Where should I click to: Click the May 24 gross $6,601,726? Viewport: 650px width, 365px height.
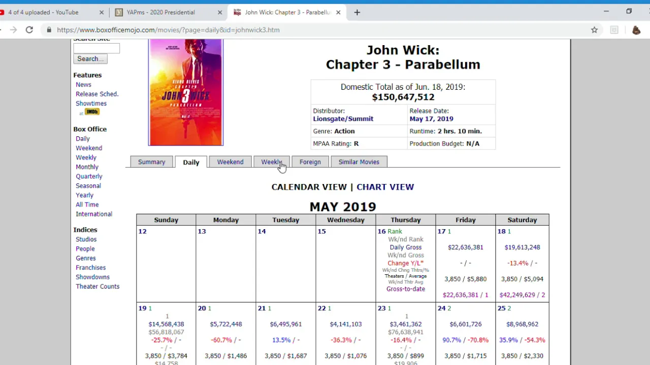(465, 324)
